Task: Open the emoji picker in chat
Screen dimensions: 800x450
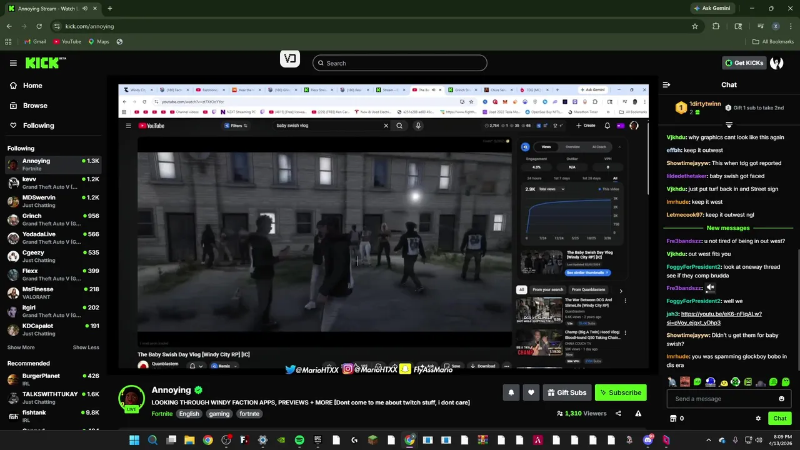Action: [781, 399]
